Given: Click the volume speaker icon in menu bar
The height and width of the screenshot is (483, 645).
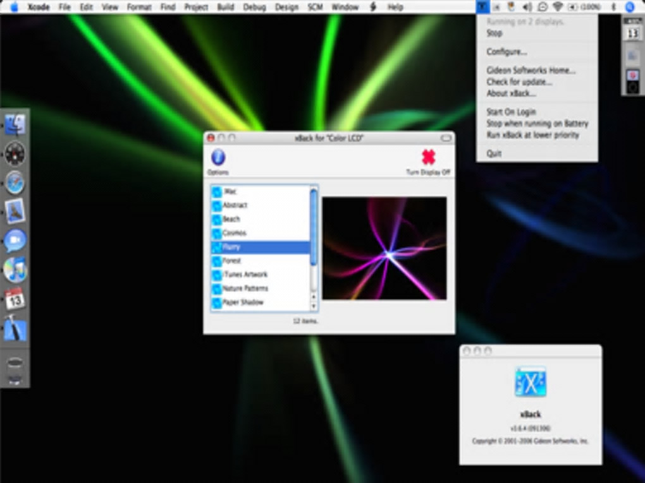Looking at the screenshot, I should [527, 7].
